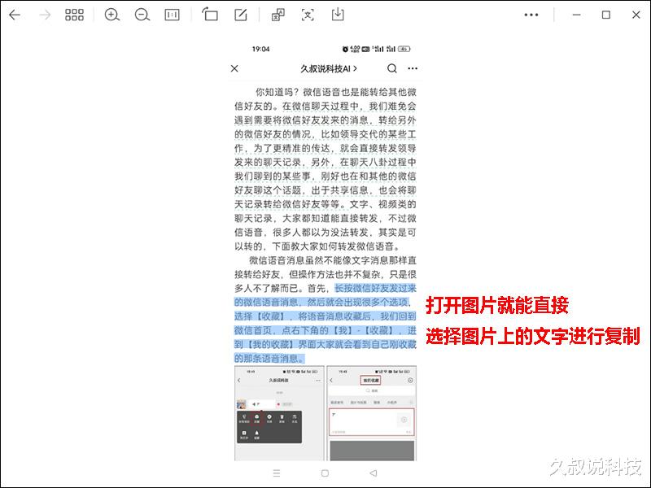Open the viewer's more options menu
The width and height of the screenshot is (651, 488).
tap(531, 15)
